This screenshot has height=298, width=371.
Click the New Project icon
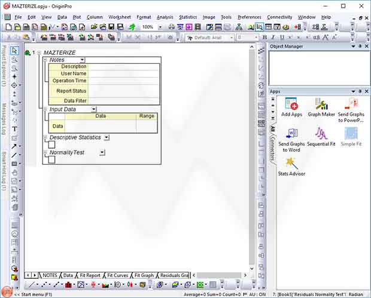[8, 27]
